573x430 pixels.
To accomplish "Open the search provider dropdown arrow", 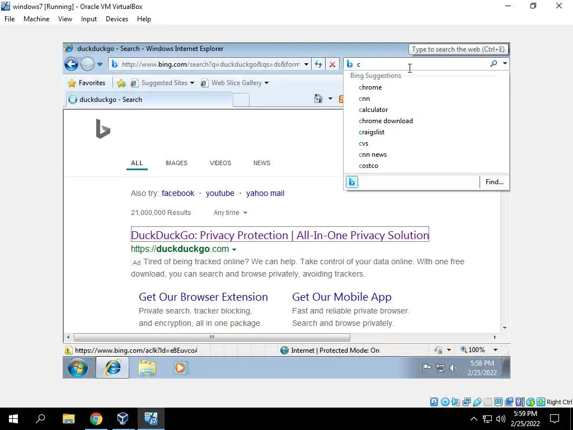I will [x=505, y=64].
